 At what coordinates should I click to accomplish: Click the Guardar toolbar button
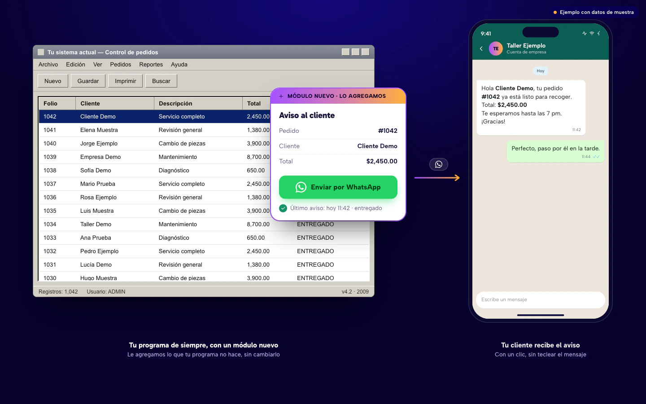88,81
